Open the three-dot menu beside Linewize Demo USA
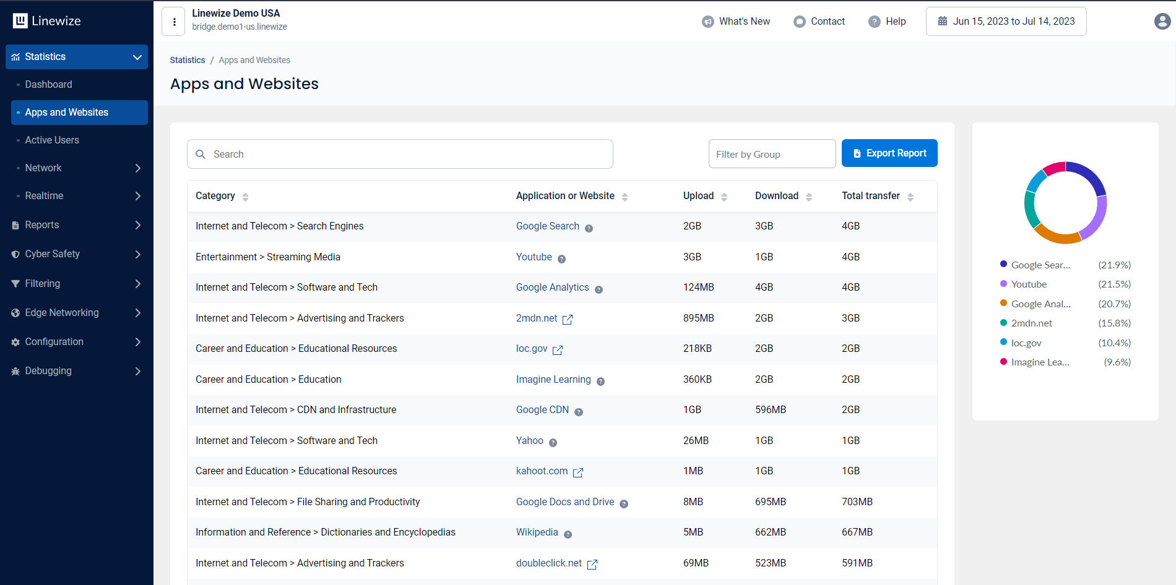This screenshot has width=1176, height=585. [174, 22]
